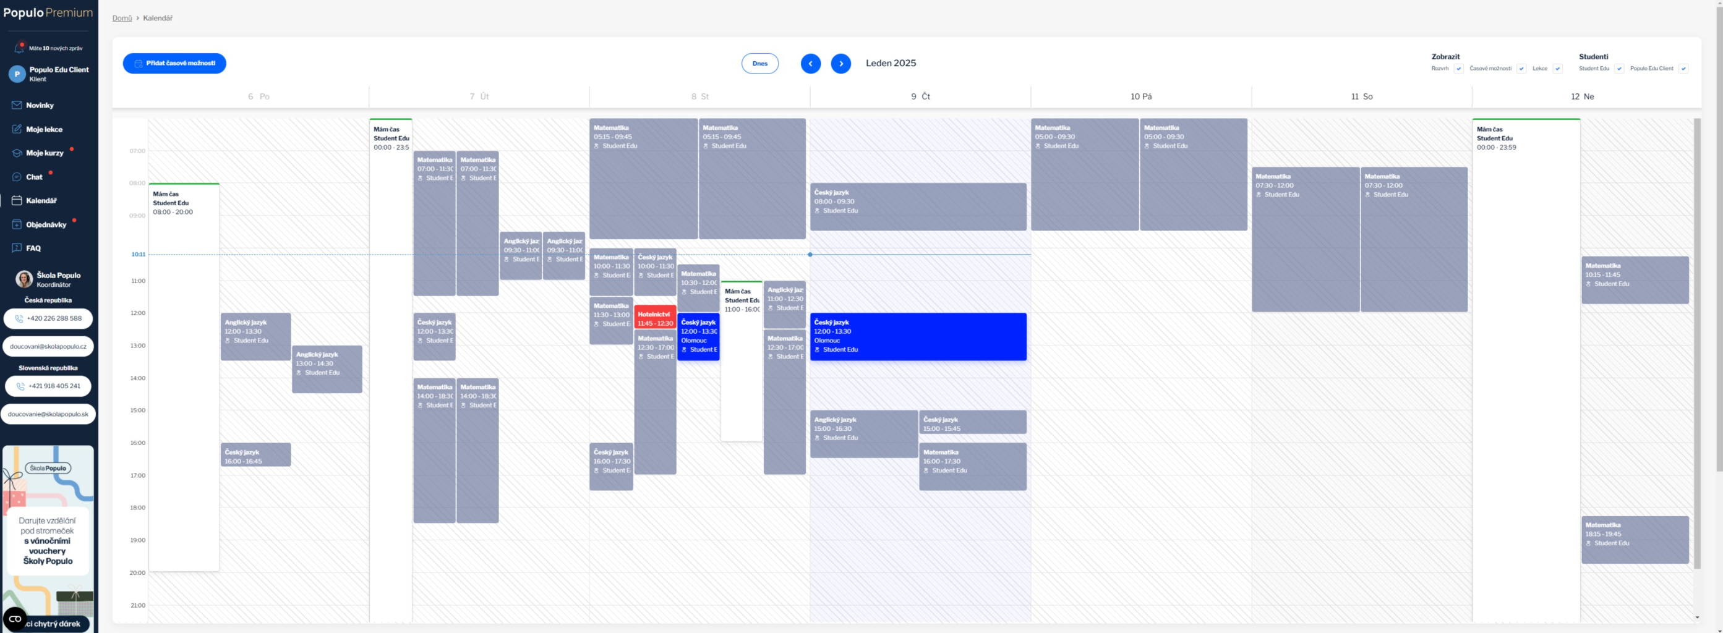Click the Dnes button

tap(760, 64)
